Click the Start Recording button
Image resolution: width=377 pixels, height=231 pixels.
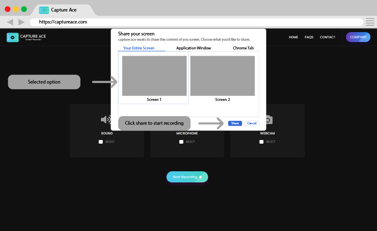187,177
